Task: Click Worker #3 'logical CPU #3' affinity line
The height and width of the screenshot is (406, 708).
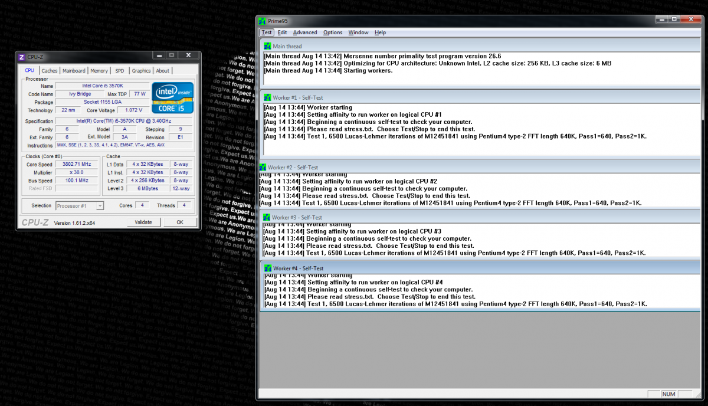Action: coord(352,232)
